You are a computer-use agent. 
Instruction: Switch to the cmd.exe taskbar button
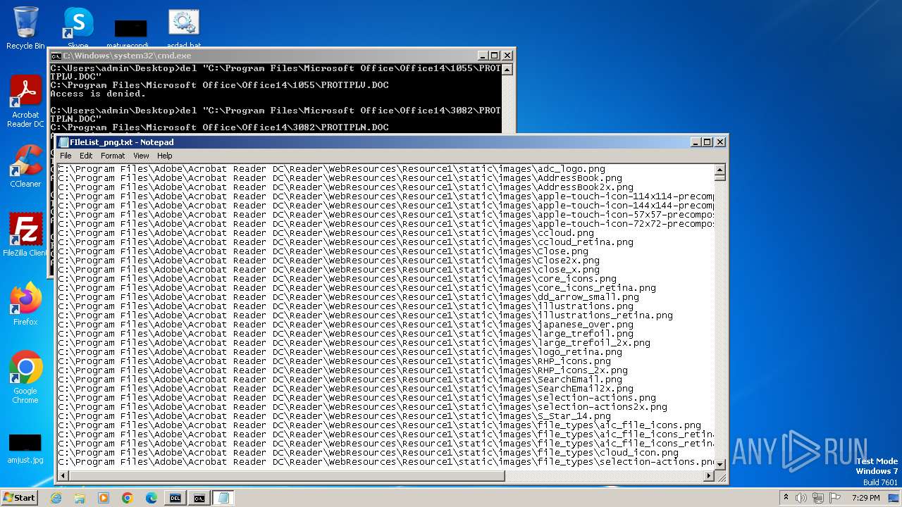[199, 498]
